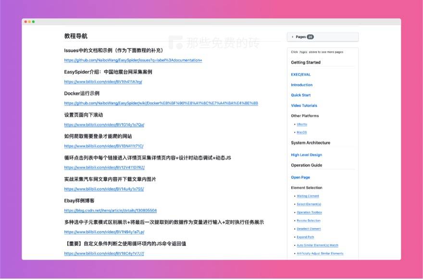The height and width of the screenshot is (279, 423).
Task: Open the Quick Start sidebar page
Action: [301, 95]
